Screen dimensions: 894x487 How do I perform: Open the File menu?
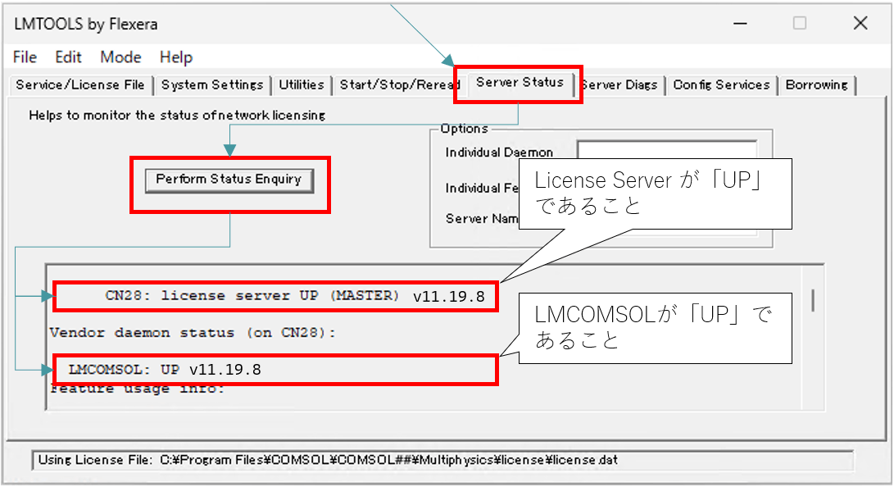[25, 57]
